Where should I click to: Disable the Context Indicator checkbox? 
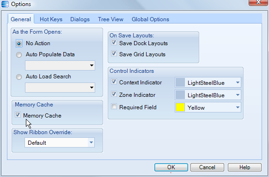pyautogui.click(x=114, y=82)
